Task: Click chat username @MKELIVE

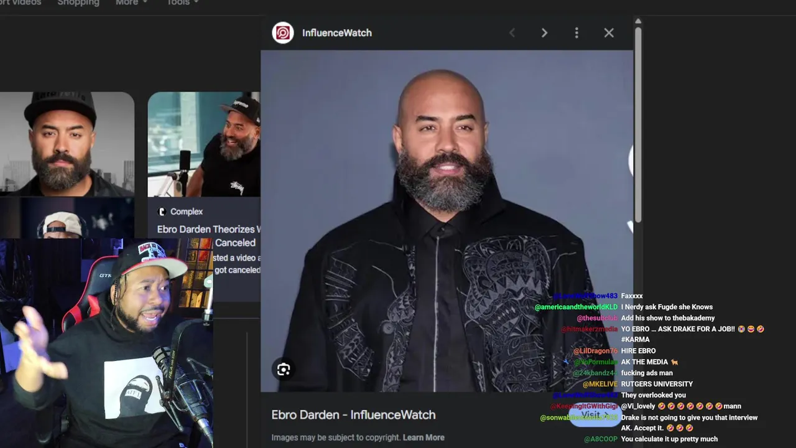Action: (600, 384)
